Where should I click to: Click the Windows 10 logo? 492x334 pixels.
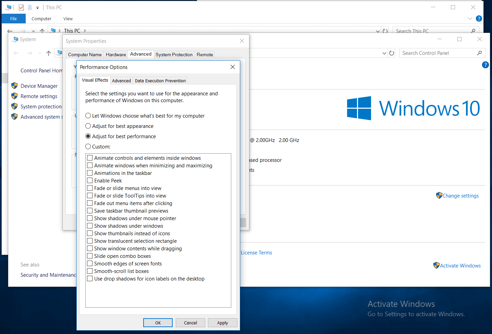(x=359, y=108)
